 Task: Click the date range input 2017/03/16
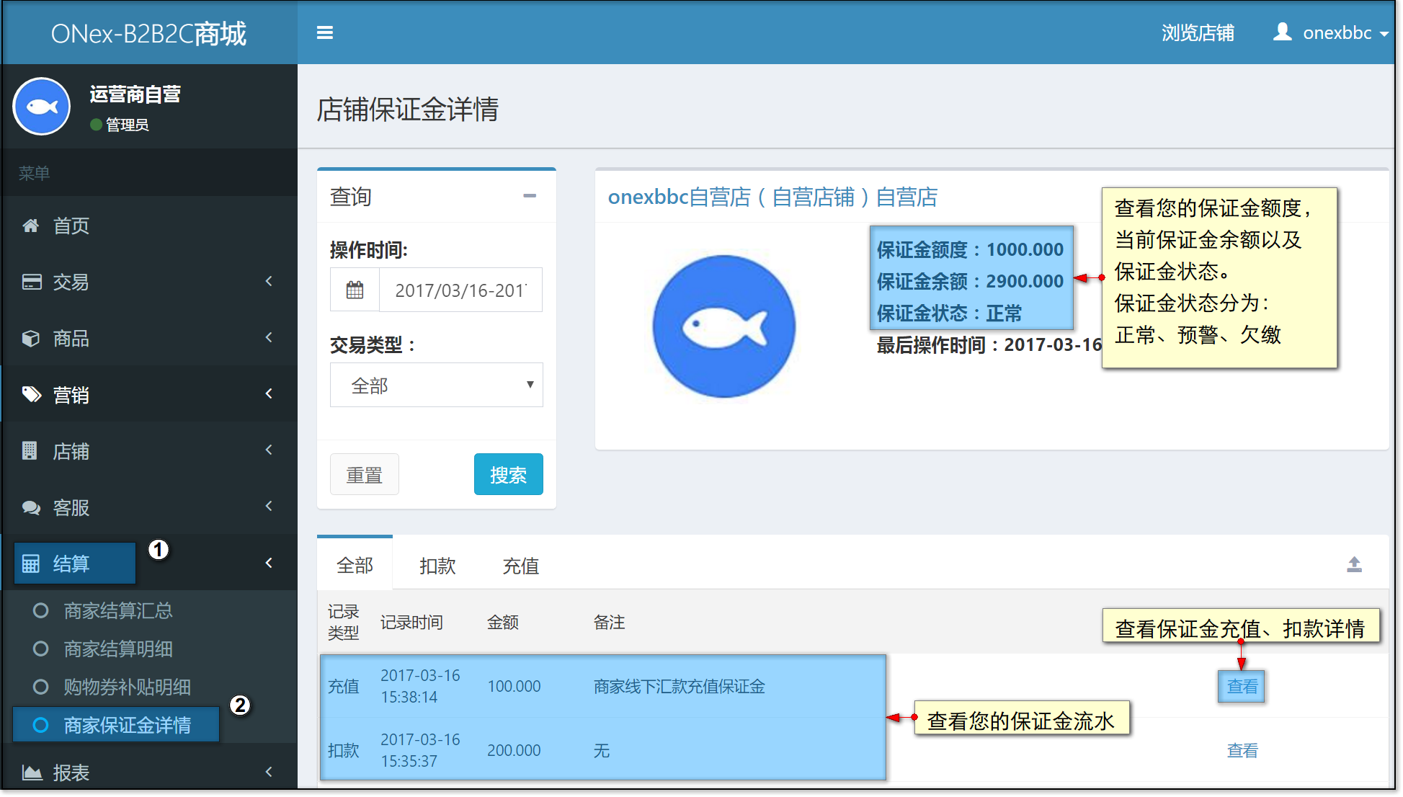pos(460,290)
